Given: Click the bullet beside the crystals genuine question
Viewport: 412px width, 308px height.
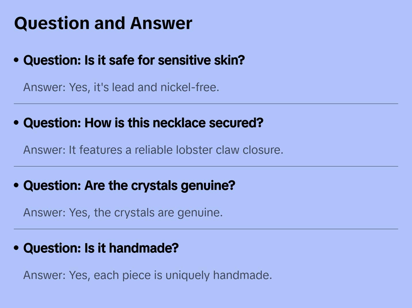Looking at the screenshot, I should [x=16, y=185].
